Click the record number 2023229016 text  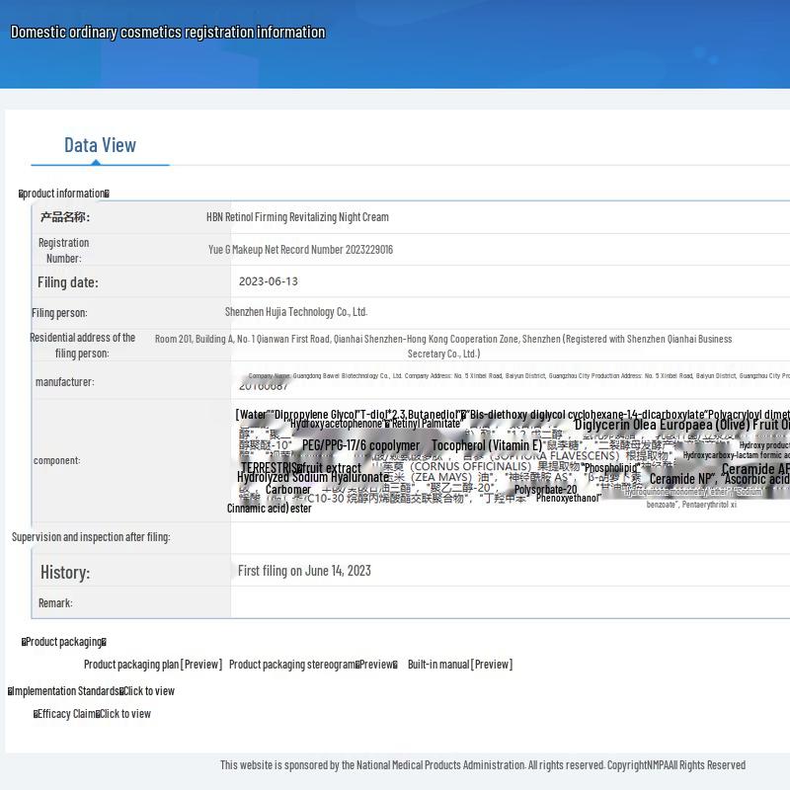click(300, 250)
